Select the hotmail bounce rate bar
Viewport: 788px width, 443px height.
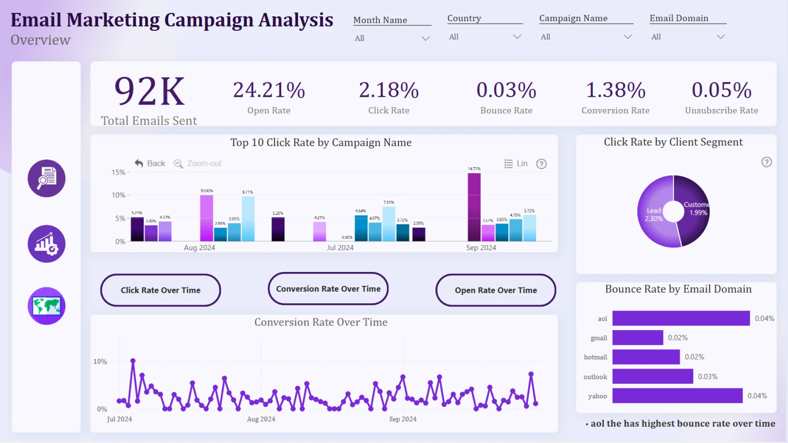[646, 357]
